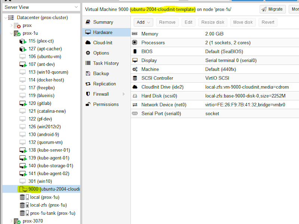Viewport: 299px width, 224px height.
Task: Click the Cloud-Init cloud icon
Action: point(88,43)
